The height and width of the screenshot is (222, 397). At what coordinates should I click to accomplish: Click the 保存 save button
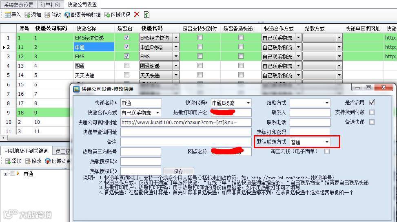tap(179, 171)
